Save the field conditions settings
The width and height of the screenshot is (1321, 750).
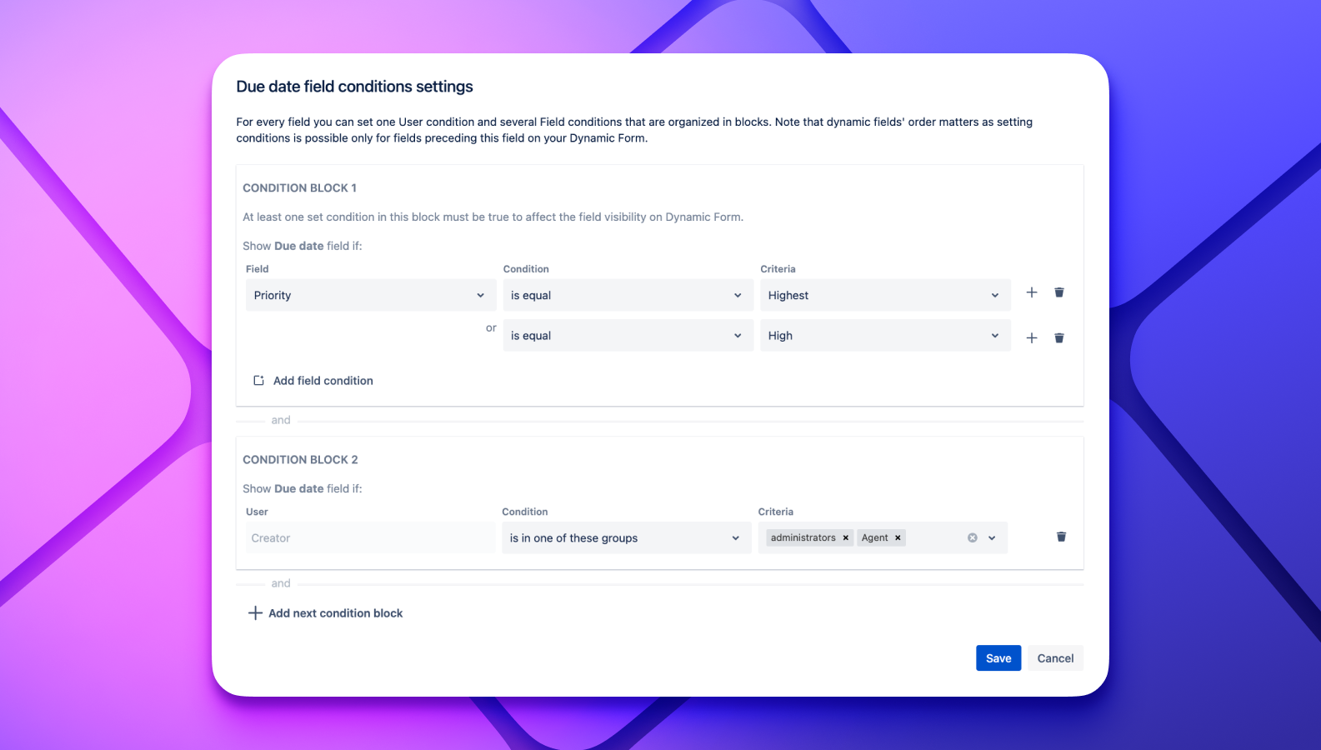[998, 658]
